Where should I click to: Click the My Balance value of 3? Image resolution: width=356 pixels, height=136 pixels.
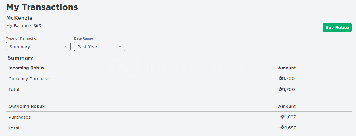click(40, 26)
